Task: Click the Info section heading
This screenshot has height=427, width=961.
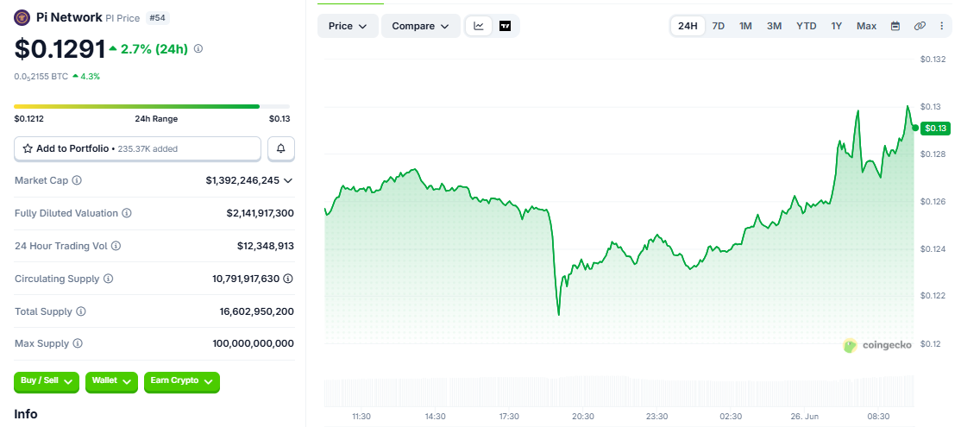Action: [x=26, y=414]
